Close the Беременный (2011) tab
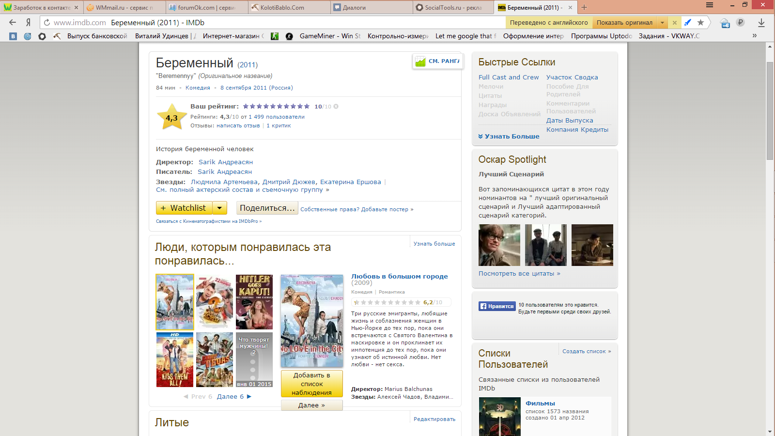The height and width of the screenshot is (436, 775). point(570,7)
